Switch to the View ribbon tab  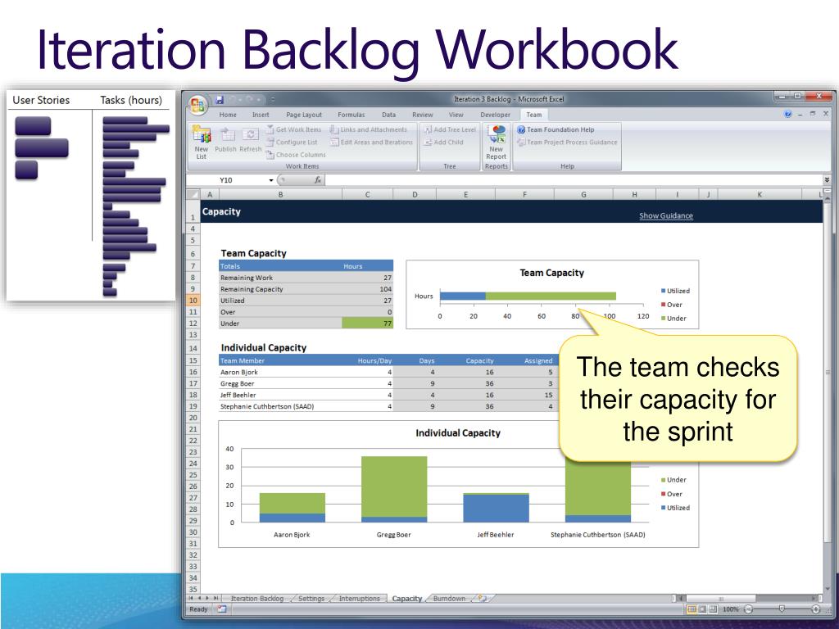click(x=456, y=115)
